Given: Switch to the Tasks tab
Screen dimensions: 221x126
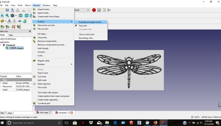Looking at the screenshot, I should pyautogui.click(x=11, y=35).
